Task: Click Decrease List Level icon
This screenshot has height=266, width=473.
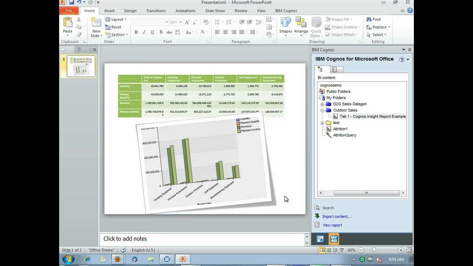Action: point(242,22)
